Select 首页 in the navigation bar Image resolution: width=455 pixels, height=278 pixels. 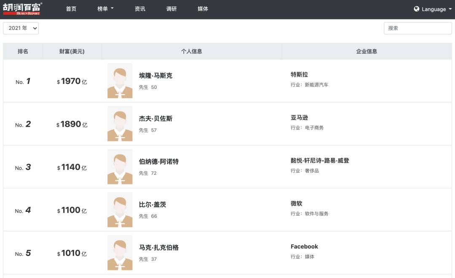click(71, 9)
